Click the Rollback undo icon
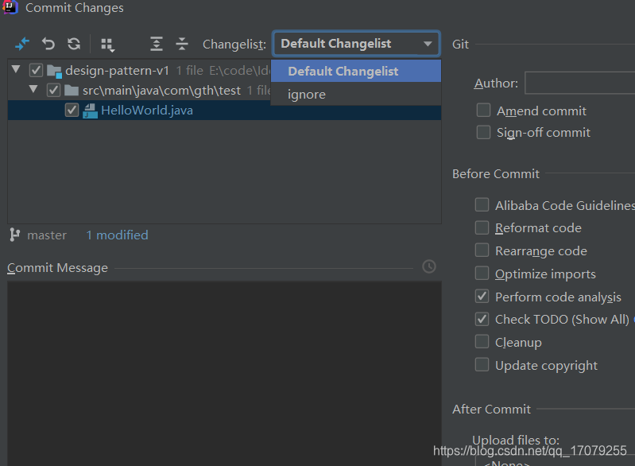Image resolution: width=635 pixels, height=466 pixels. click(x=48, y=44)
